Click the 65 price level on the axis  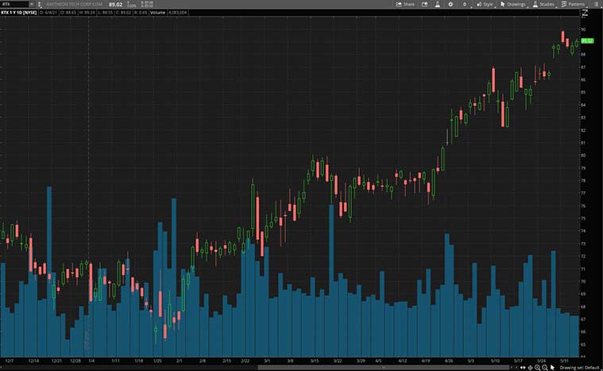pyautogui.click(x=583, y=345)
